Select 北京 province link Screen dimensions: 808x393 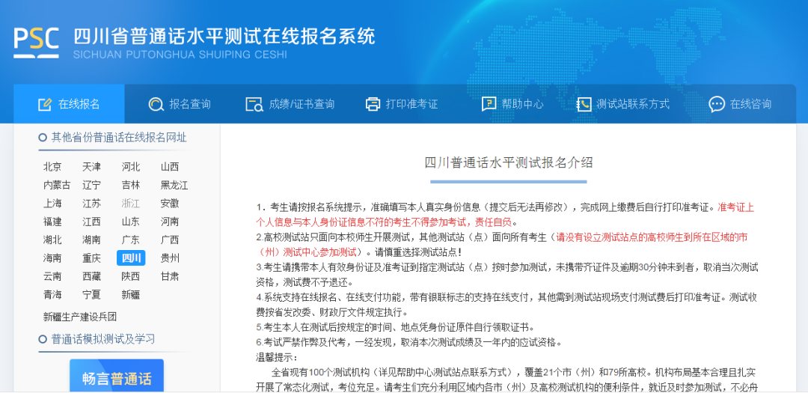tap(52, 167)
